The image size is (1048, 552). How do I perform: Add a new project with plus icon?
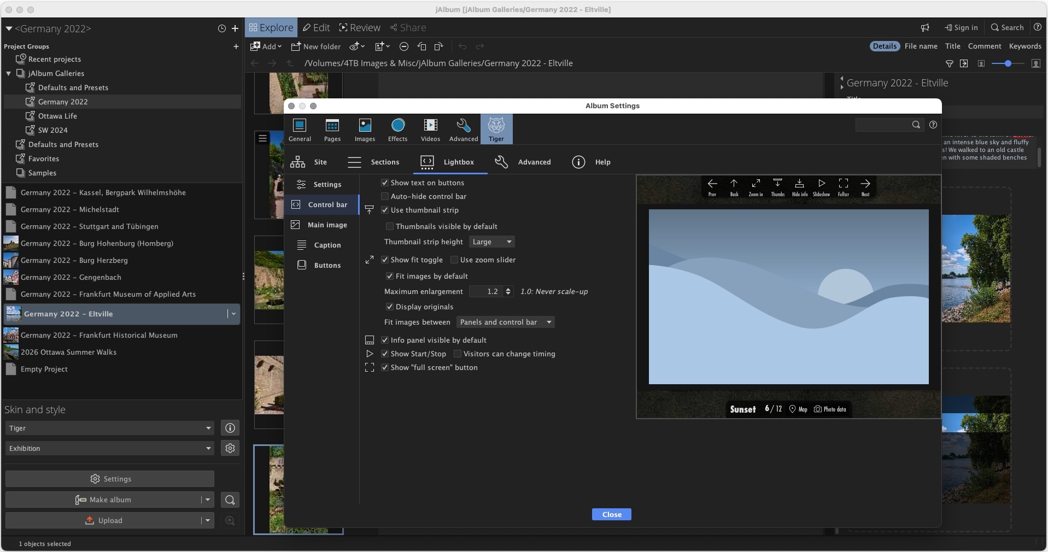pos(235,28)
